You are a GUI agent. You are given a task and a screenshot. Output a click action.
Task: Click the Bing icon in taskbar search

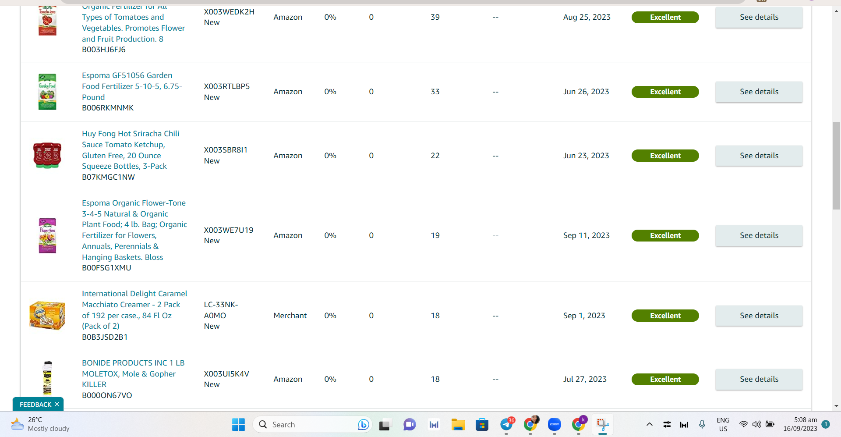click(x=363, y=424)
